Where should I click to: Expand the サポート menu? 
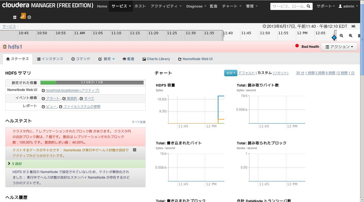click(326, 6)
